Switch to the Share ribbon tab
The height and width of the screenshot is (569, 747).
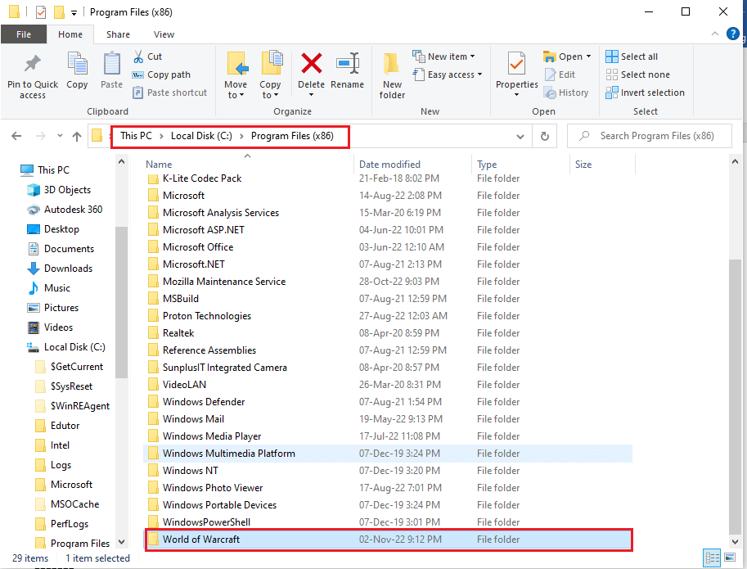(118, 34)
